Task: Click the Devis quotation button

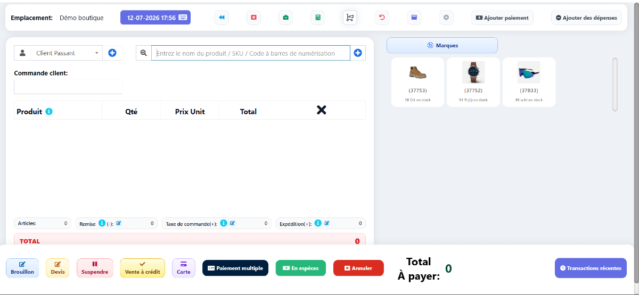Action: point(58,268)
